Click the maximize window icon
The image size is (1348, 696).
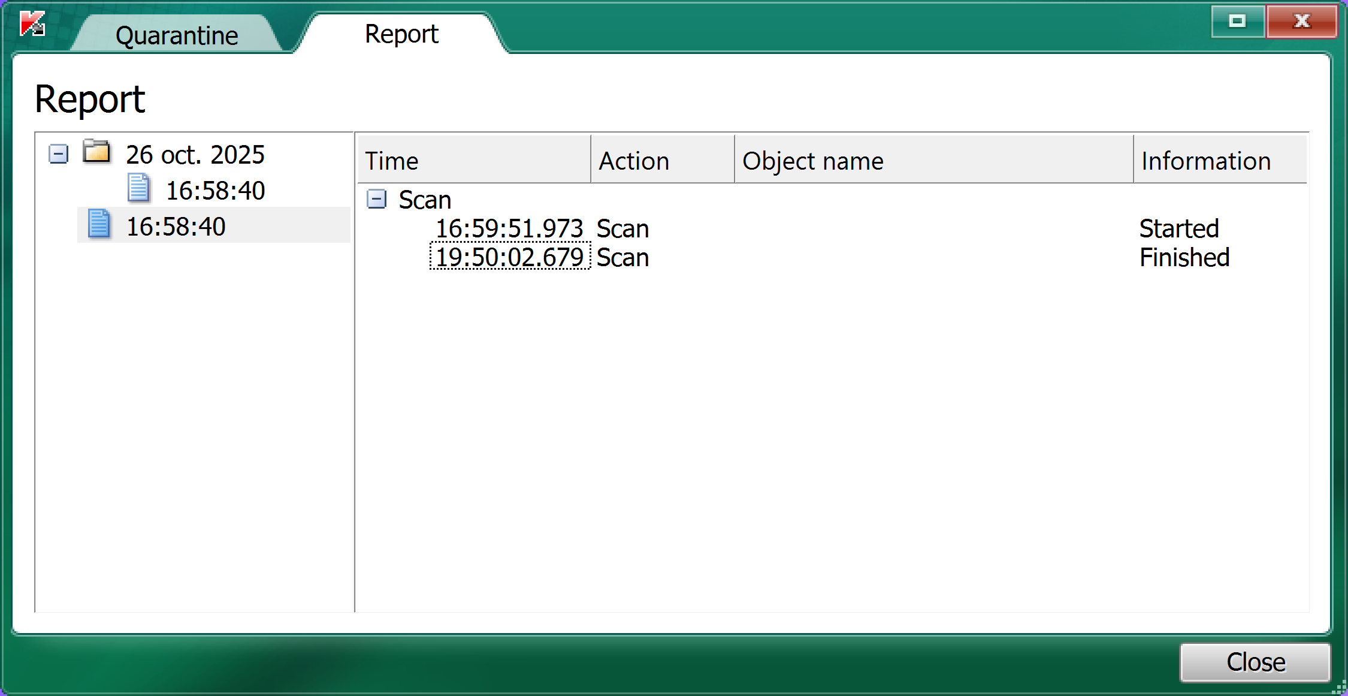click(x=1237, y=22)
